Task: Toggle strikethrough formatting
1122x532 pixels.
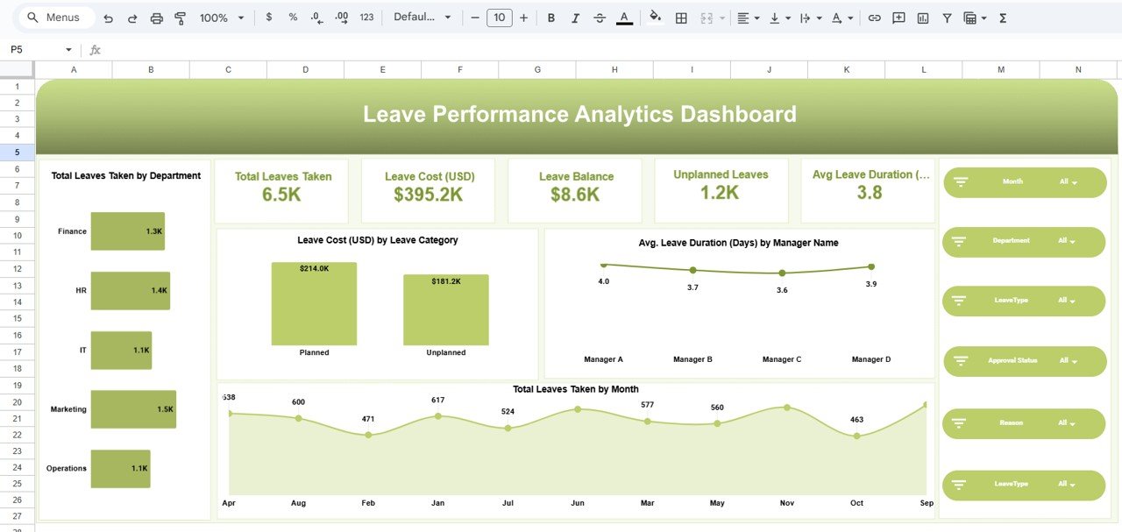Action: point(600,18)
